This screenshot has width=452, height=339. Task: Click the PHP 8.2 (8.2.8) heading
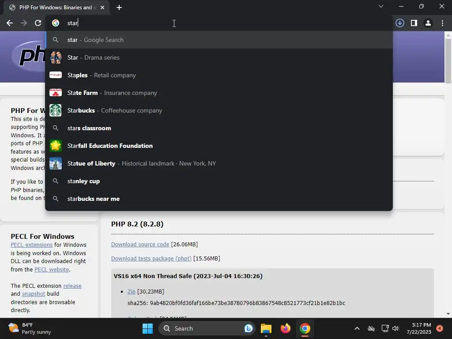pyautogui.click(x=137, y=224)
